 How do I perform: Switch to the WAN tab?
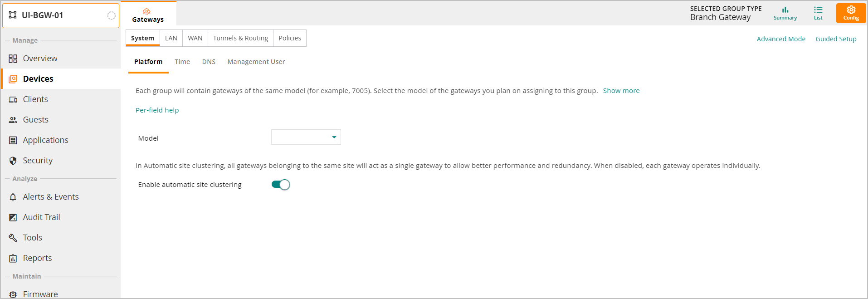[x=195, y=38]
